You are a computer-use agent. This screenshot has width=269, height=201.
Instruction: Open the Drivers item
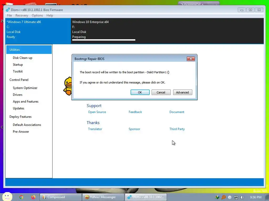(18, 95)
